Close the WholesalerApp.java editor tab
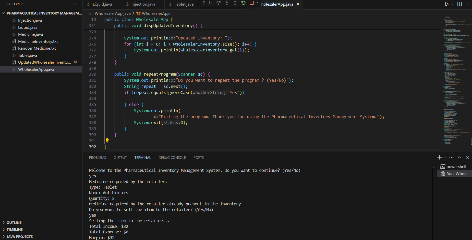The width and height of the screenshot is (472, 240). (298, 4)
